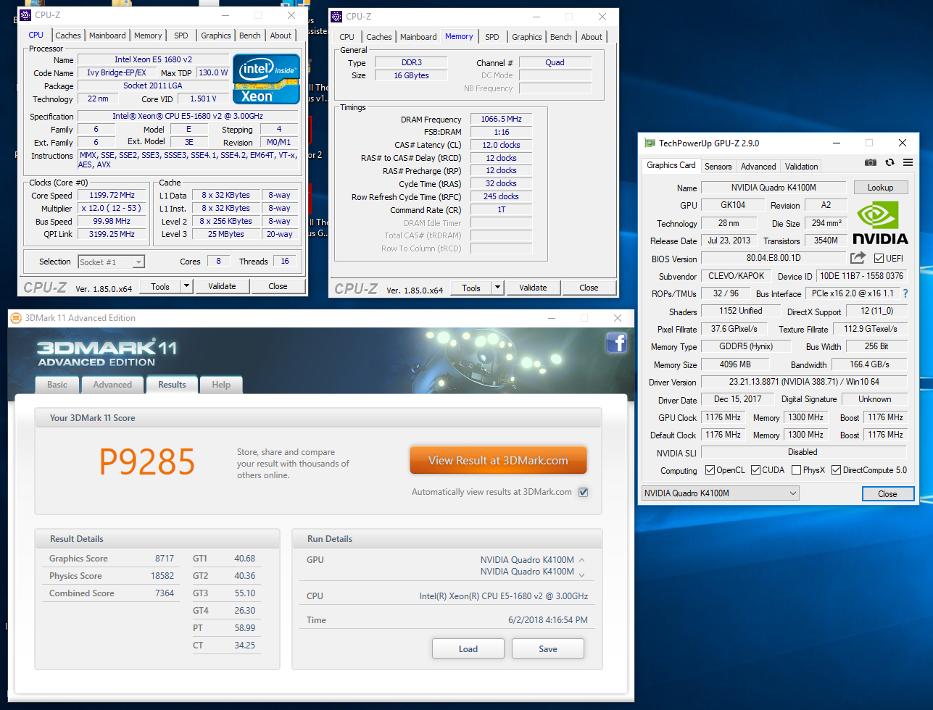Viewport: 933px width, 710px height.
Task: Toggle the CUDA checkbox
Action: (x=755, y=470)
